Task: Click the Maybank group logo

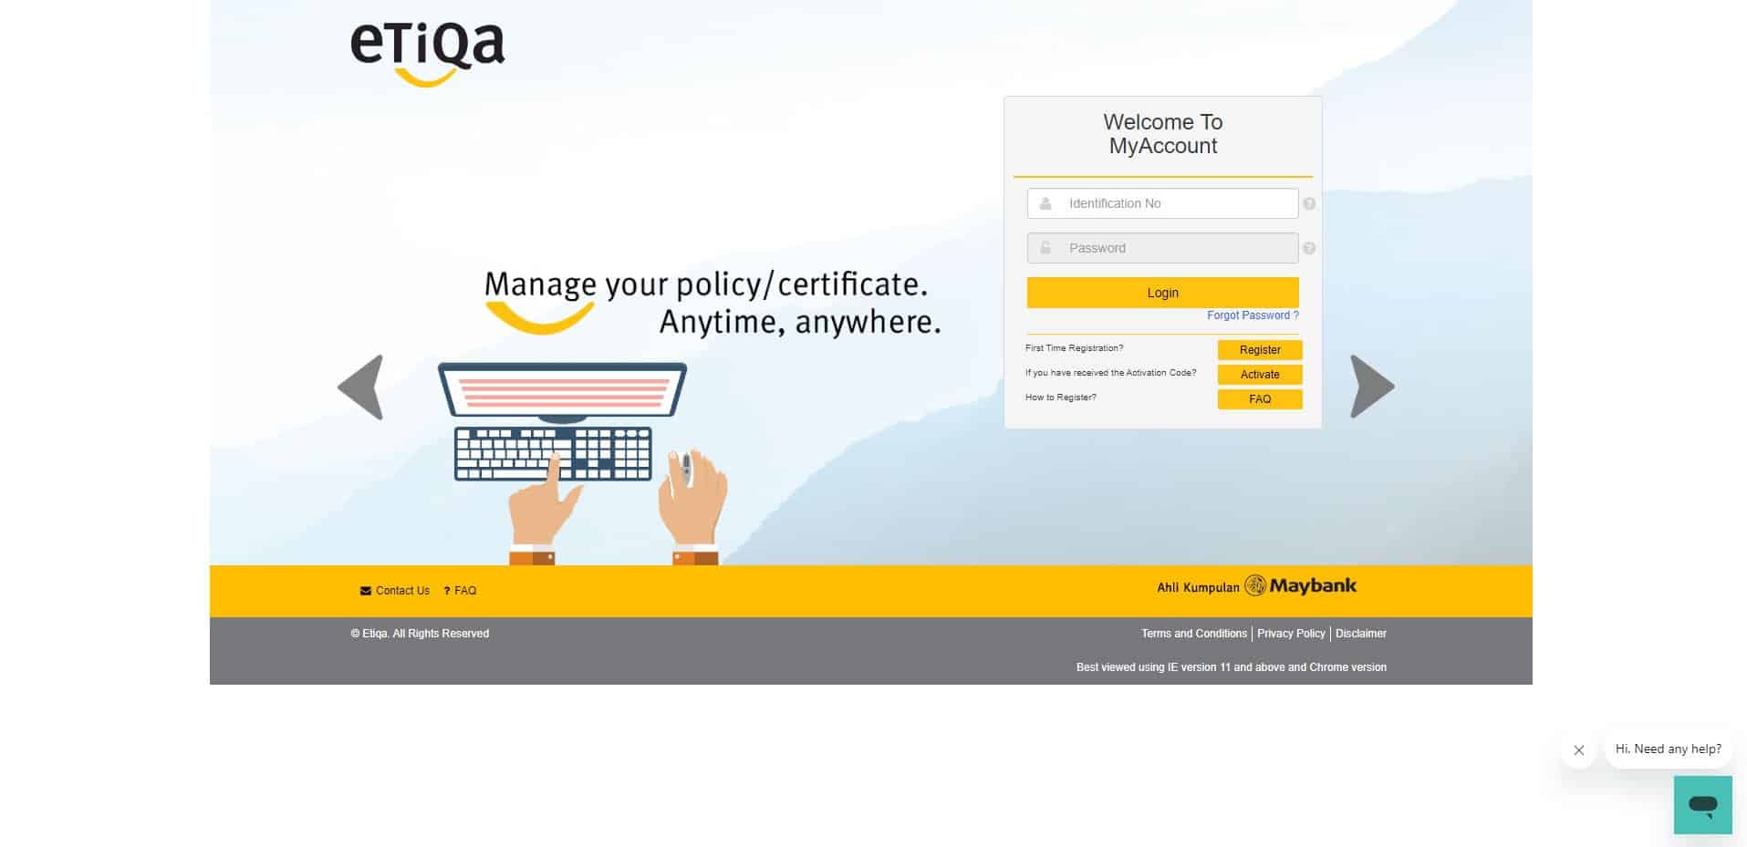Action: [1256, 586]
